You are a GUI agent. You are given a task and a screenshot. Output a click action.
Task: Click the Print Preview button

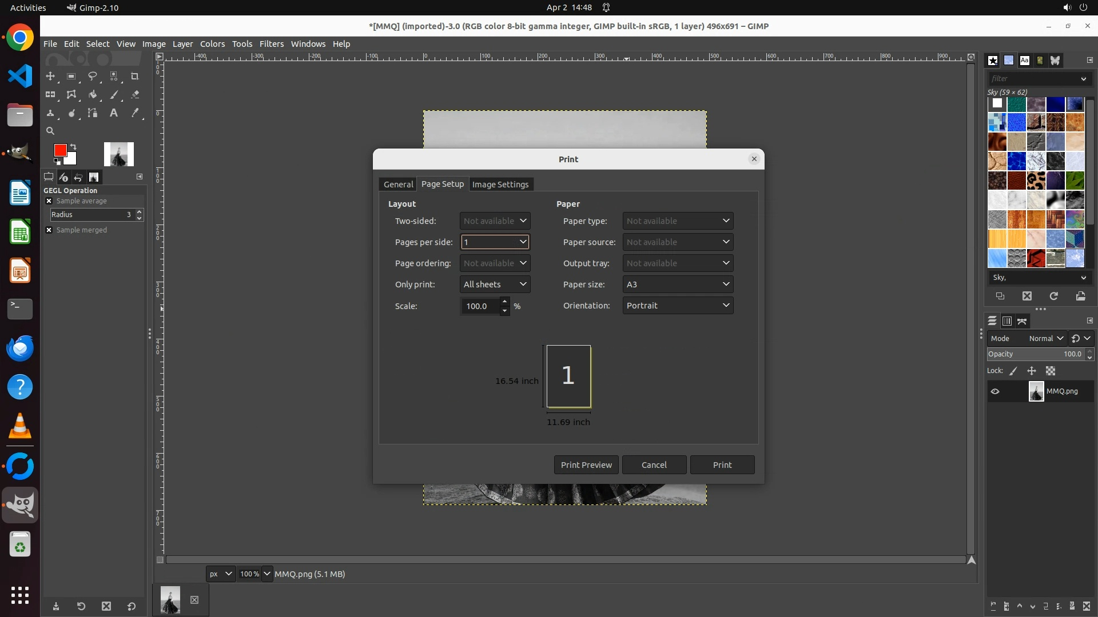586,465
